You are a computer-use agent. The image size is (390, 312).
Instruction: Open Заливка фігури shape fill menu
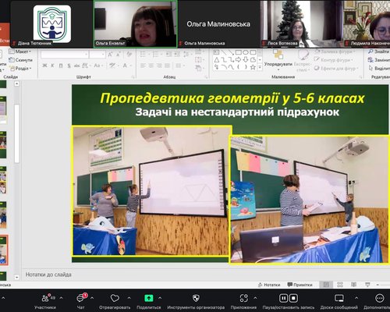(334, 51)
